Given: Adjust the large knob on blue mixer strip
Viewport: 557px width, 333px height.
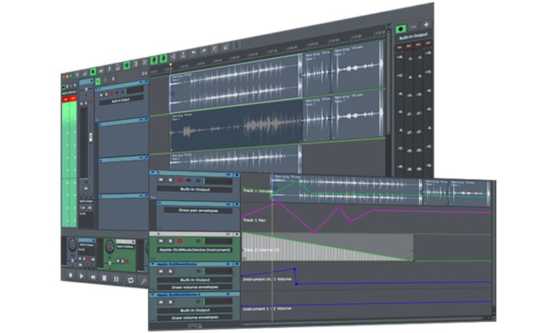Looking at the screenshot, I should coord(72,244).
